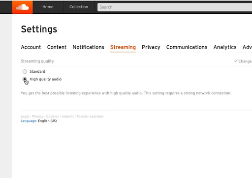Select the Streaming tab
Image resolution: width=252 pixels, height=178 pixels.
(x=123, y=47)
